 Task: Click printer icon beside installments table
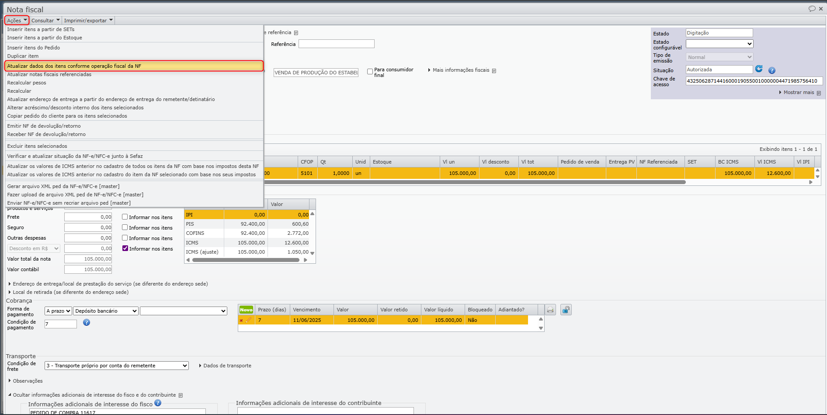(x=550, y=310)
